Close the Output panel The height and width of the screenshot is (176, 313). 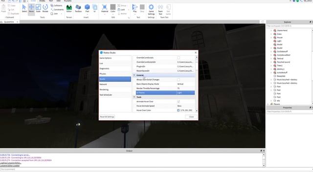coord(264,151)
